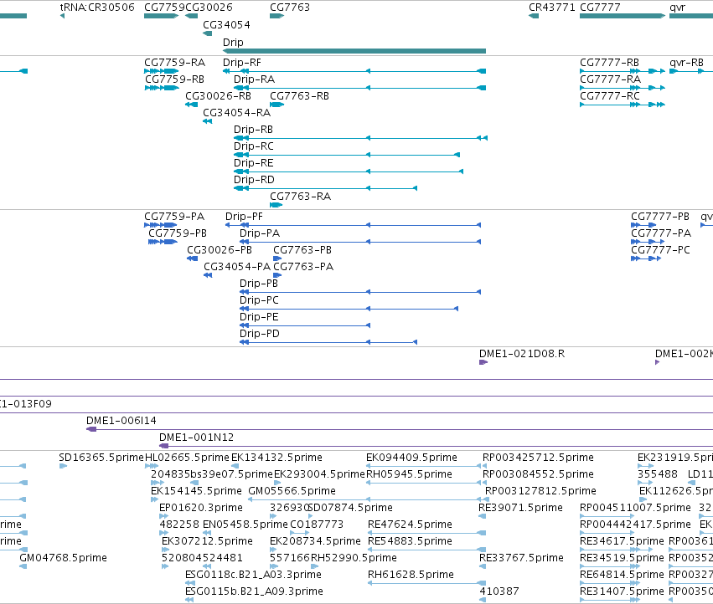713x604 pixels.
Task: Click the CG7759-PA protein label
Action: tap(174, 217)
